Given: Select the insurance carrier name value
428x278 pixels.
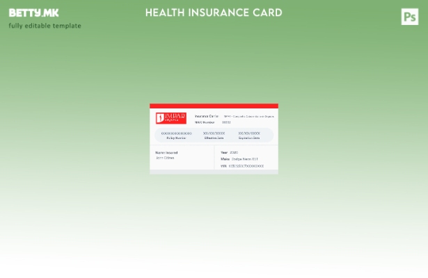Looking at the screenshot, I should pyautogui.click(x=248, y=116).
